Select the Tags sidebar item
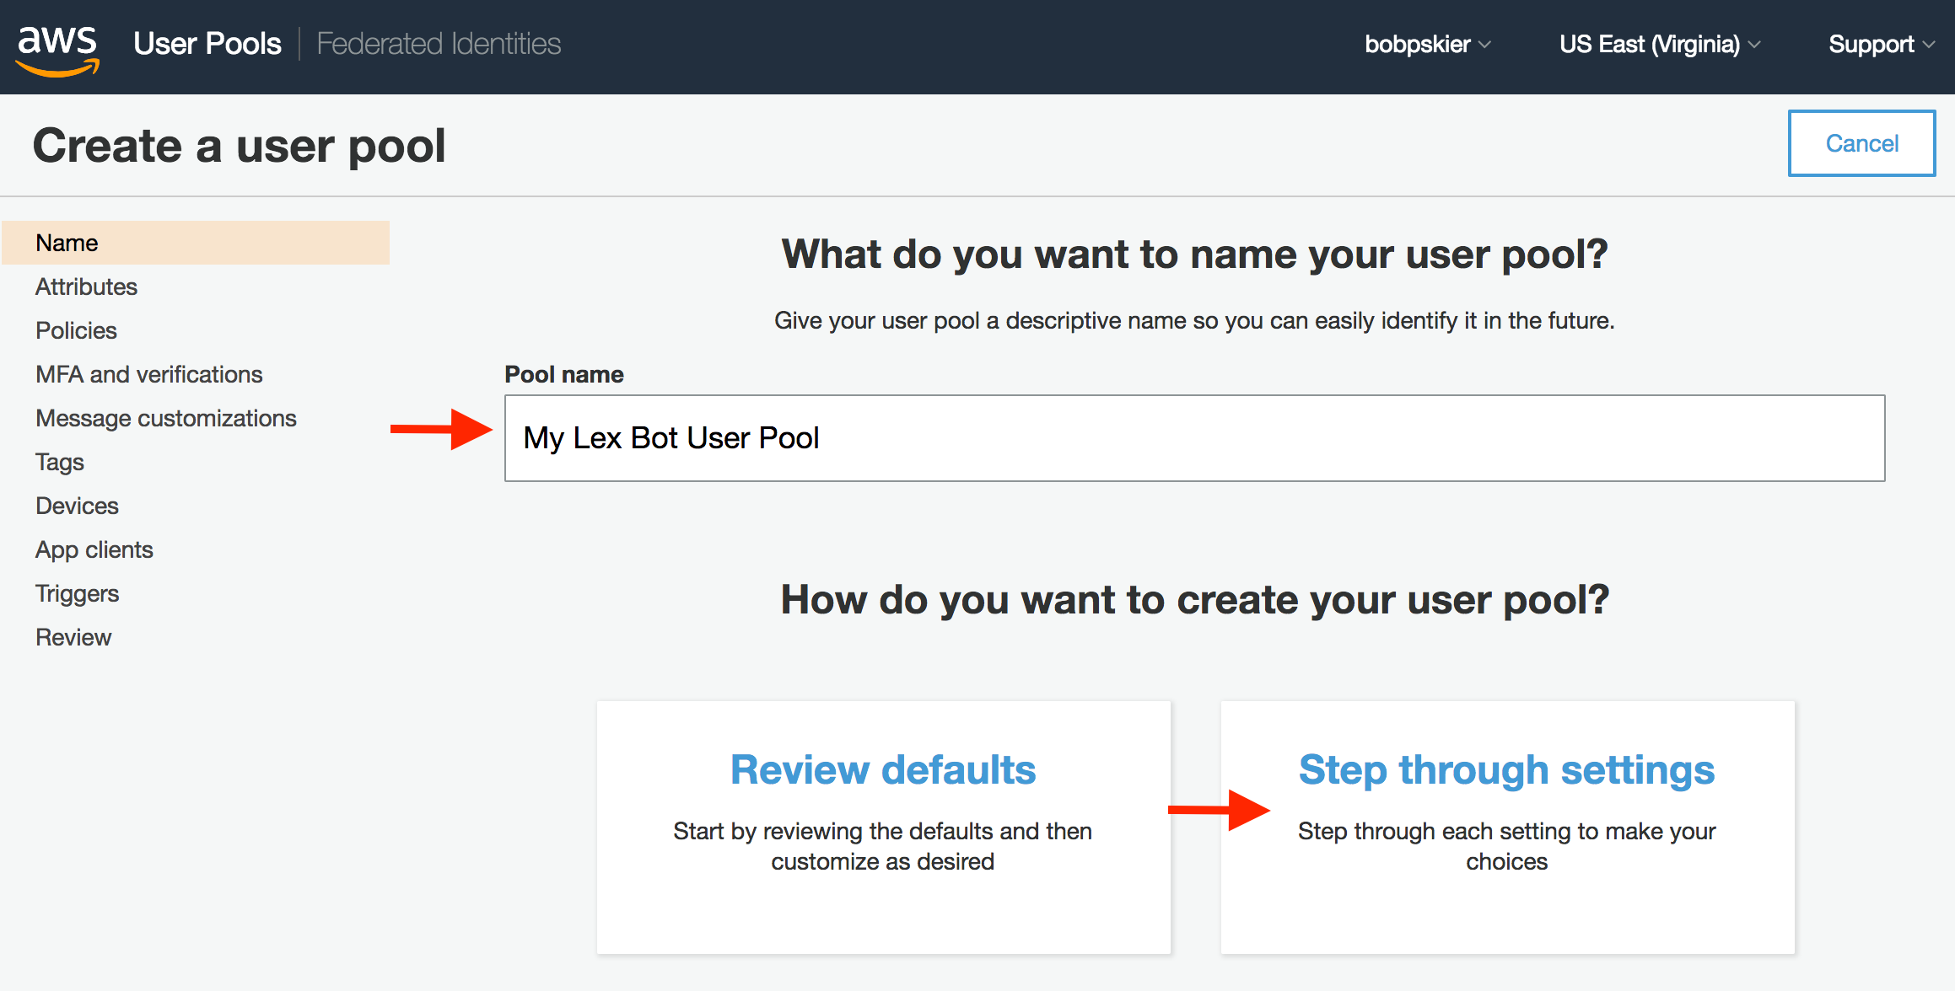 pos(60,462)
